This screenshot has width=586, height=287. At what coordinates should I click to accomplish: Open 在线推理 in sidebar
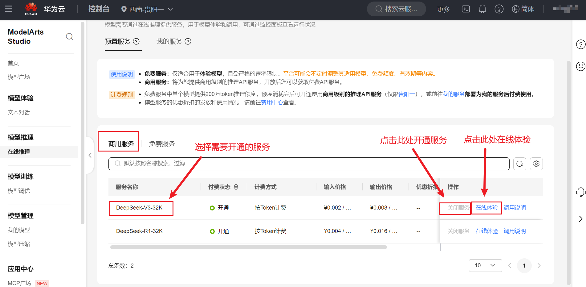(x=19, y=152)
